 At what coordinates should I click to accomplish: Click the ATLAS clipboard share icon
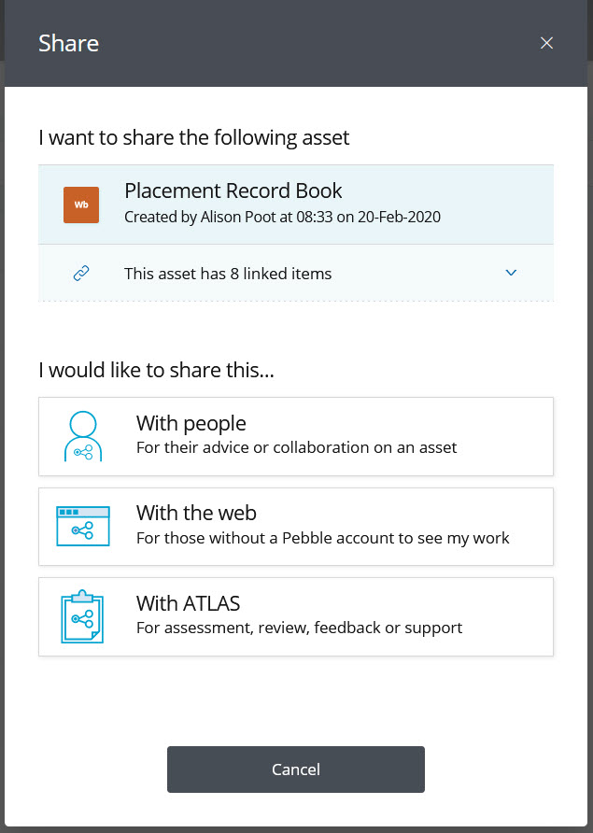[x=83, y=616]
